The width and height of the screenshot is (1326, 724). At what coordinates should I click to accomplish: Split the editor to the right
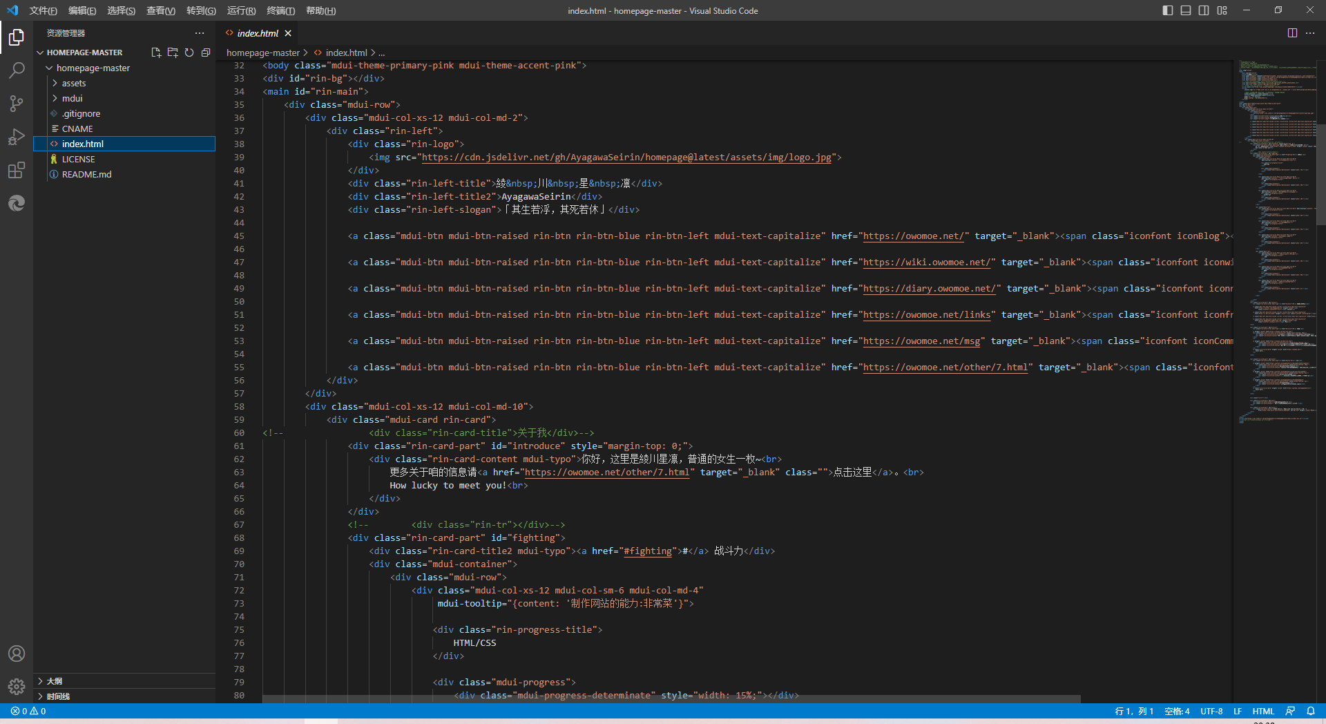1292,33
